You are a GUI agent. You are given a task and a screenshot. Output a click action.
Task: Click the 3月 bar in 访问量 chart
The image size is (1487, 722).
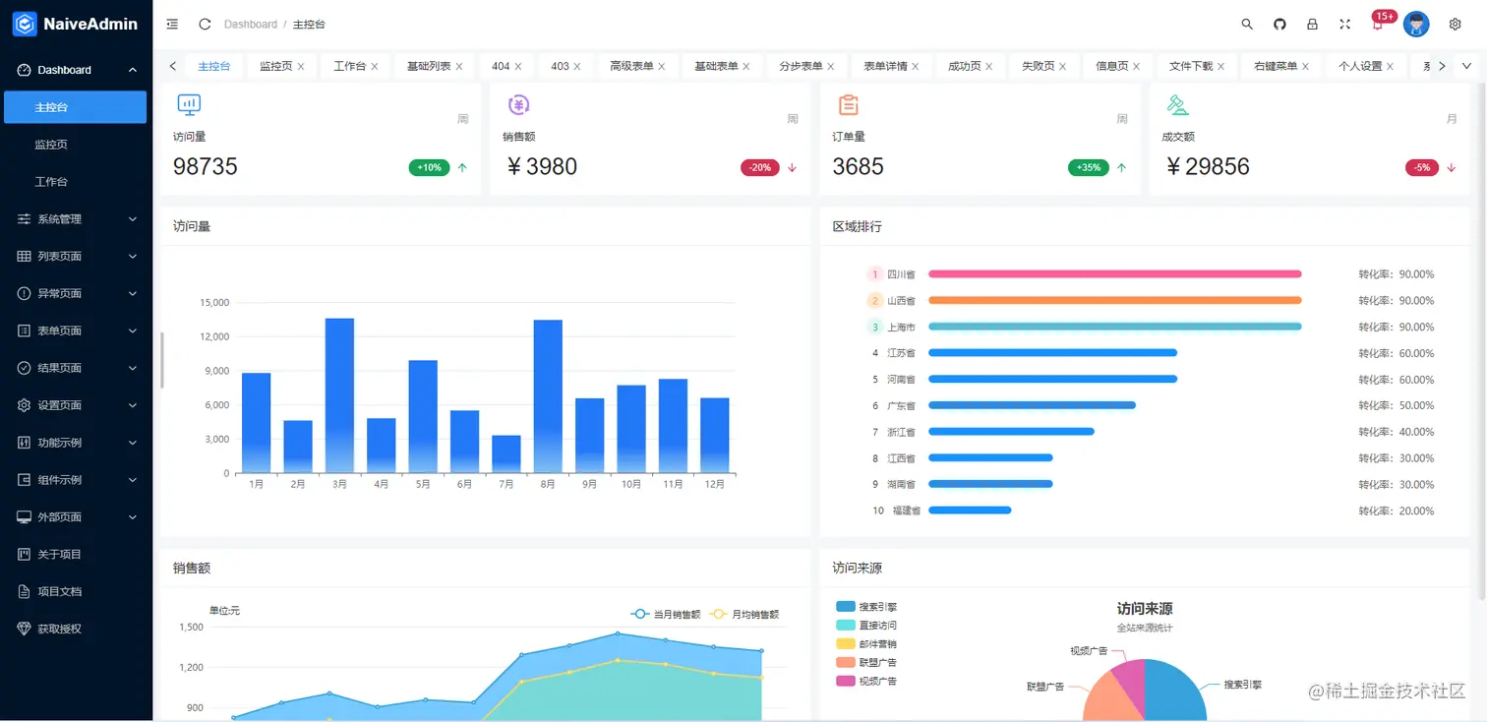click(x=339, y=395)
